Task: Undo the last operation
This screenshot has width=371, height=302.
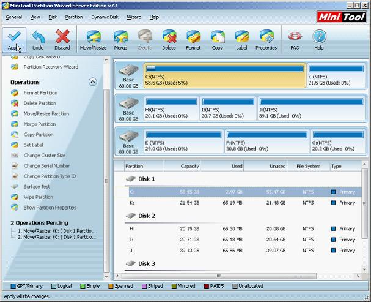Action: 38,40
